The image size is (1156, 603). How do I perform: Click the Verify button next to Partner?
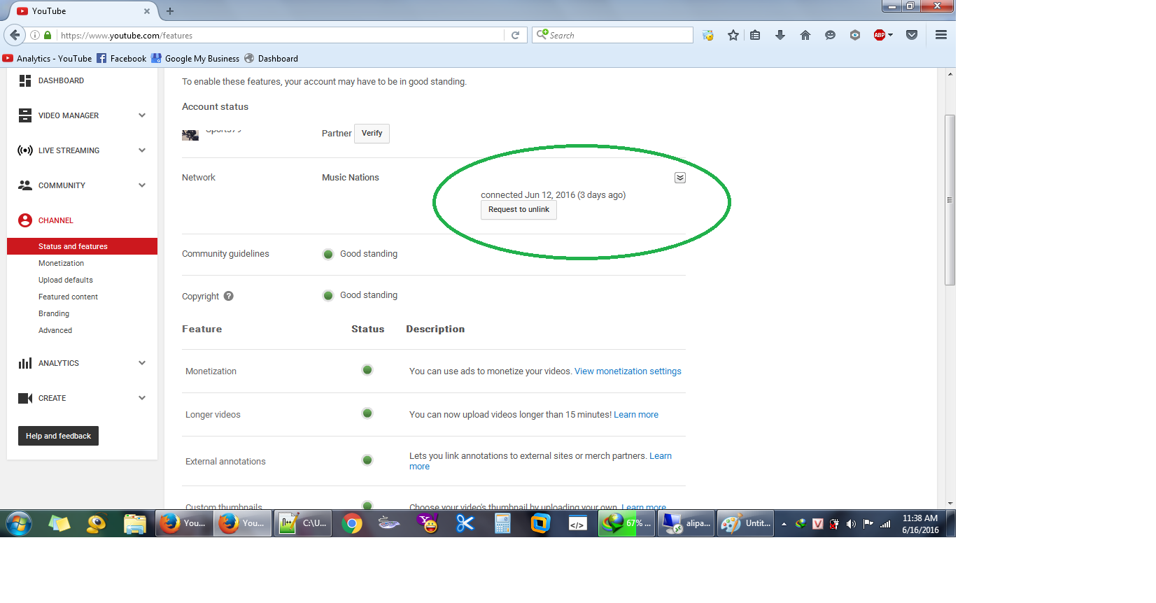pos(372,134)
